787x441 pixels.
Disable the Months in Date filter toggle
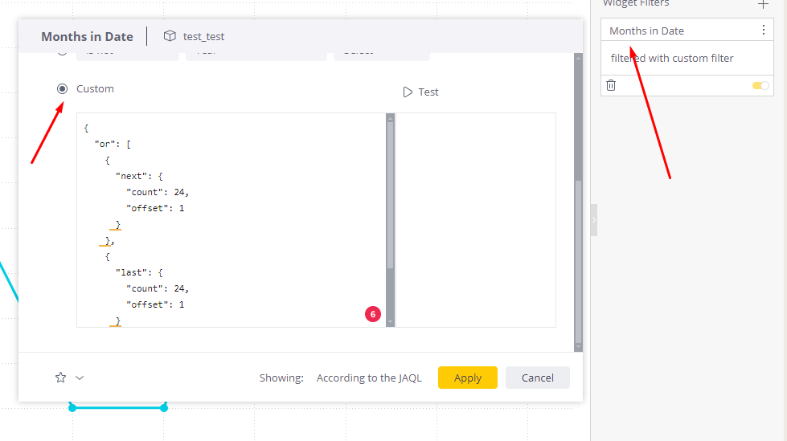[760, 85]
